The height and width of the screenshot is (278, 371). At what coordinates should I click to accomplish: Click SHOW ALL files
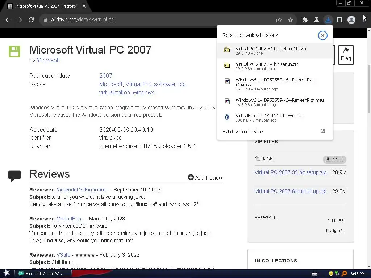pyautogui.click(x=266, y=218)
